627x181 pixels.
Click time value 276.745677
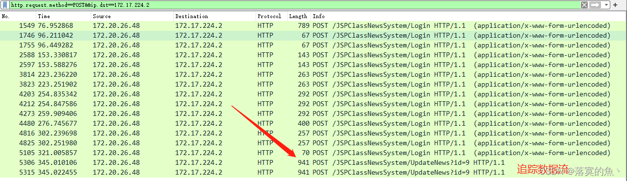pyautogui.click(x=57, y=123)
